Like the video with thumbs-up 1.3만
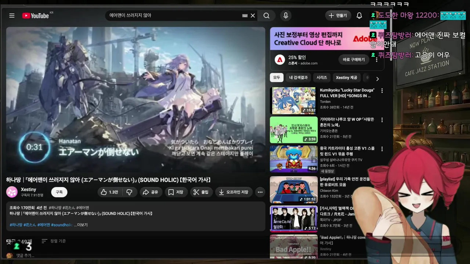The width and height of the screenshot is (470, 264). 110,192
